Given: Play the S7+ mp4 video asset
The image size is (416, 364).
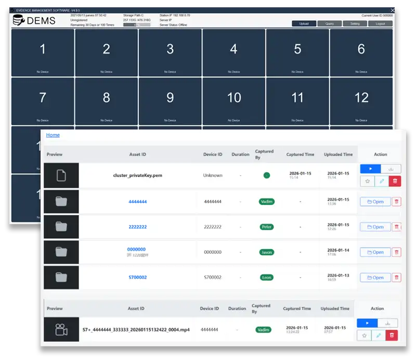Looking at the screenshot, I should pos(367,323).
